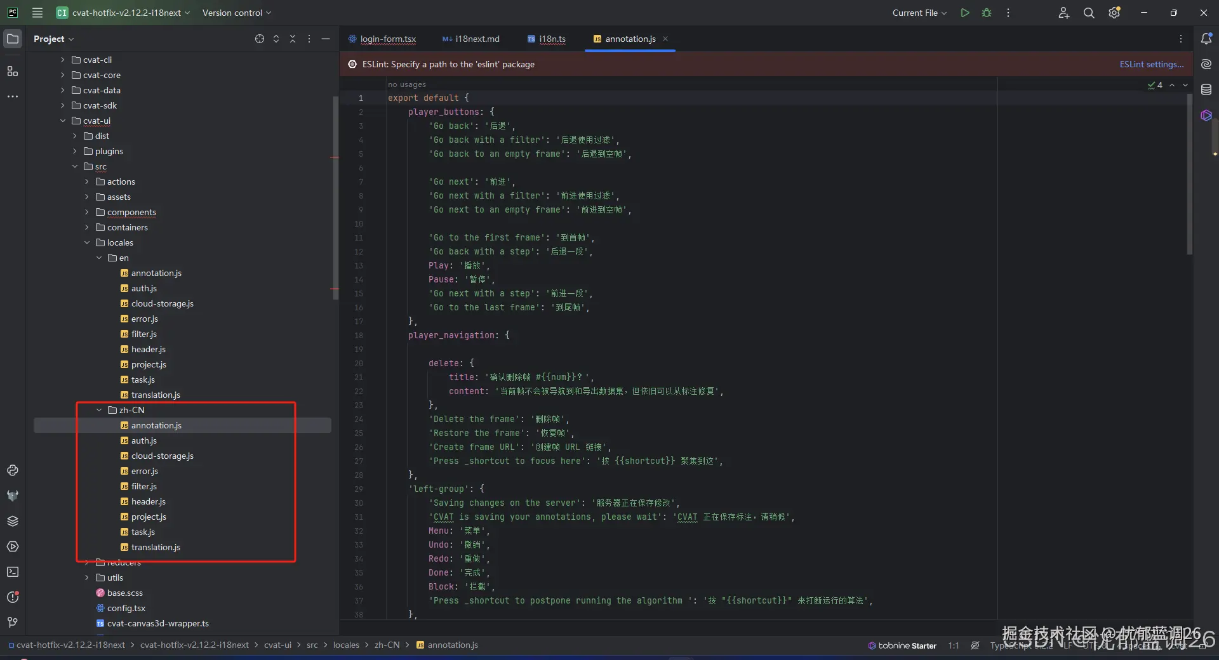This screenshot has height=660, width=1219.
Task: Open the Services tool window
Action: coord(13,546)
